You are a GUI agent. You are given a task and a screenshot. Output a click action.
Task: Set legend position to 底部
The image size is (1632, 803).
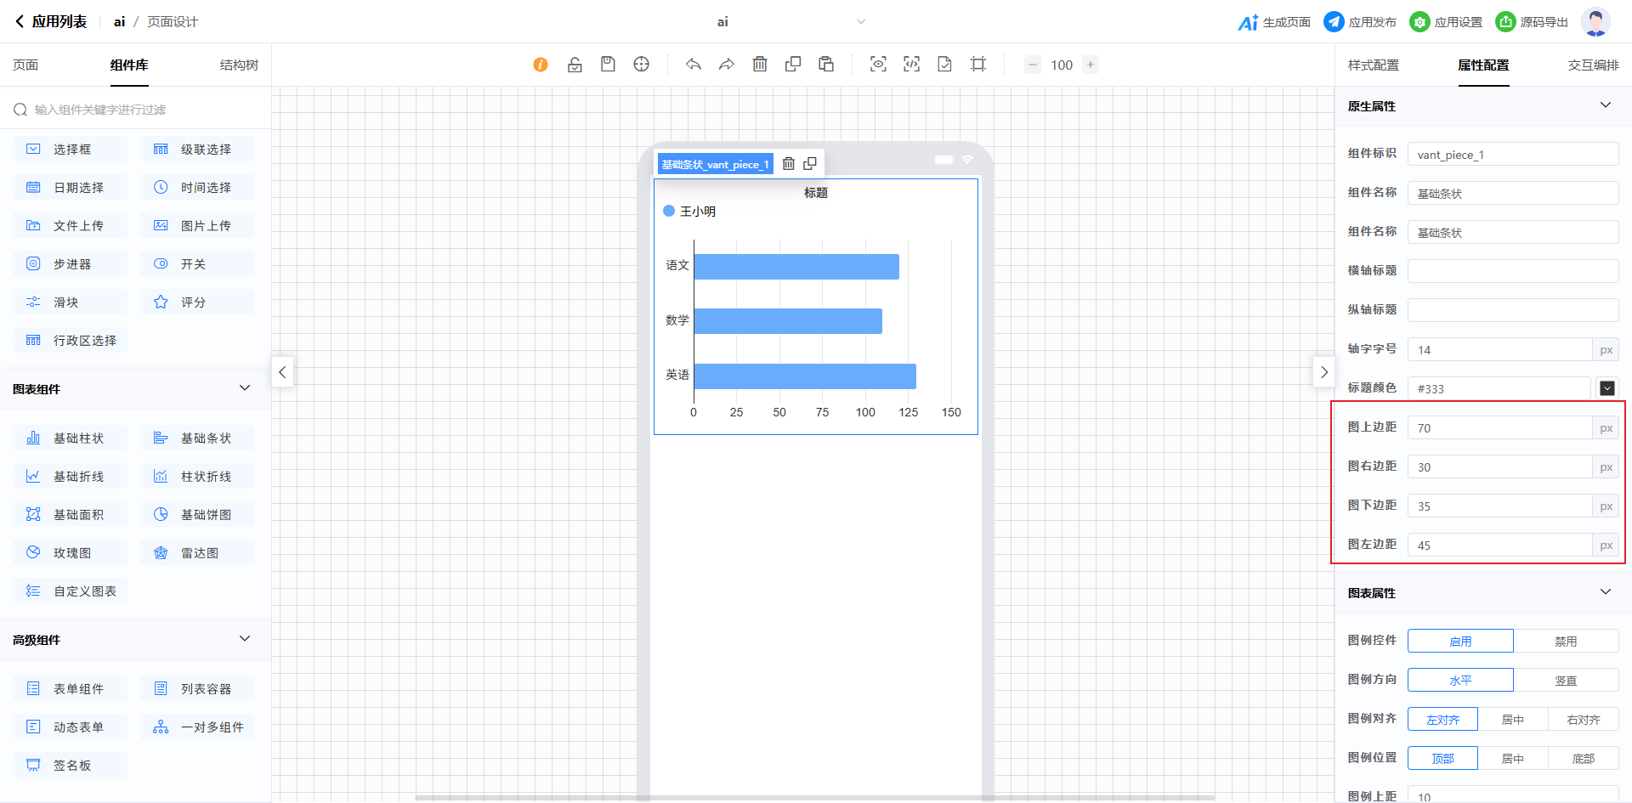[x=1583, y=759]
